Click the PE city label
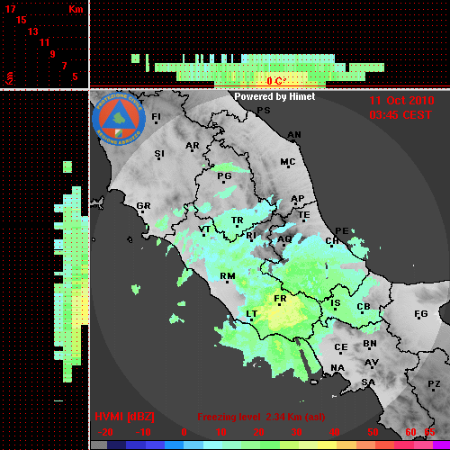 (342, 231)
